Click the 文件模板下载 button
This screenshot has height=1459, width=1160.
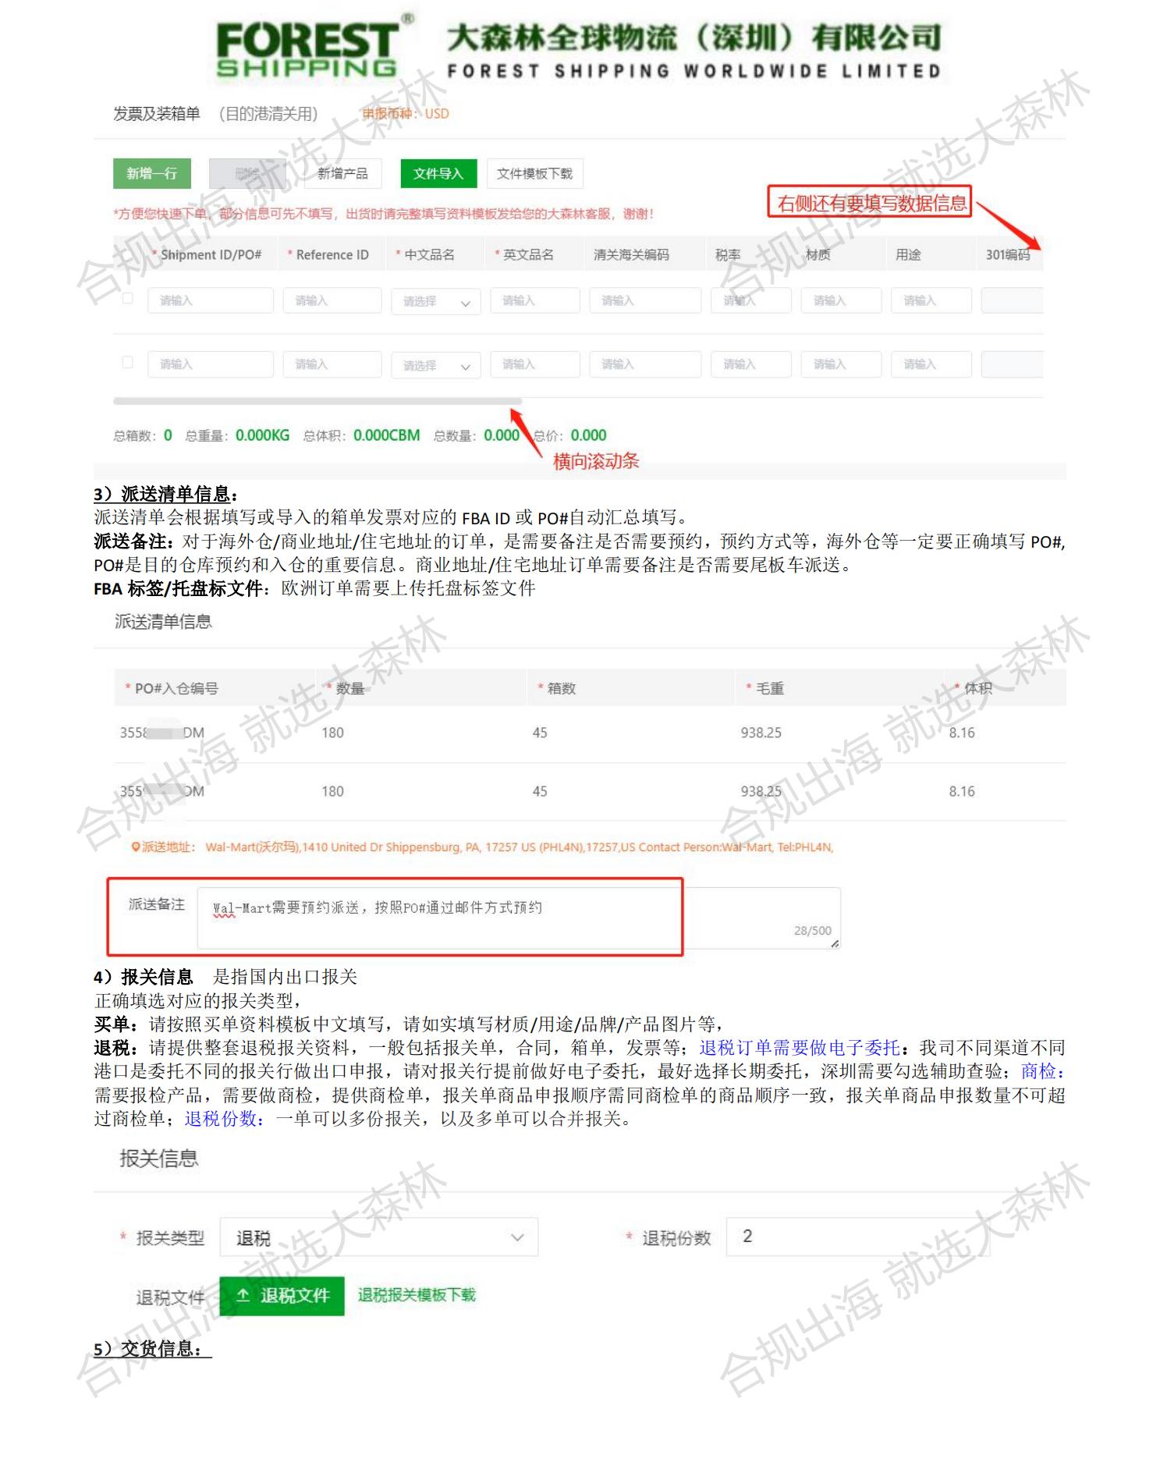point(534,173)
